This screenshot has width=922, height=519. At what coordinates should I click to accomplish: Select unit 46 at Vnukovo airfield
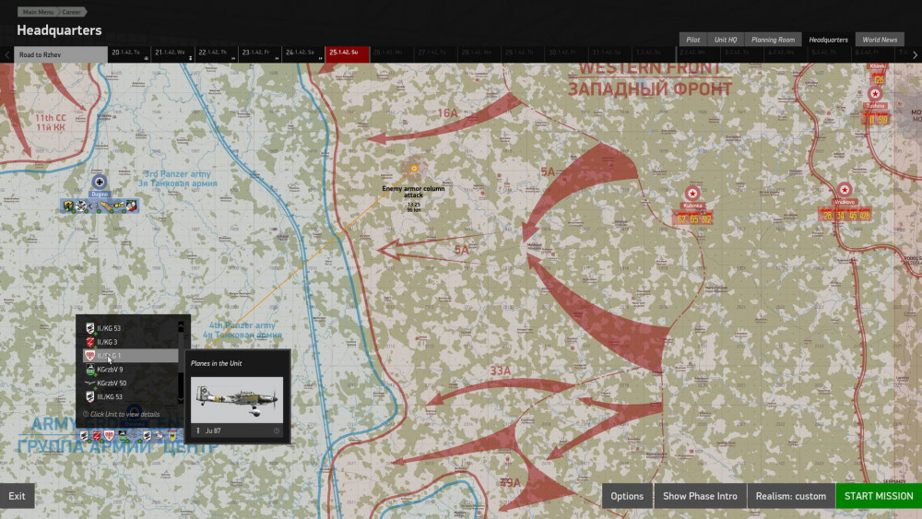pos(853,216)
